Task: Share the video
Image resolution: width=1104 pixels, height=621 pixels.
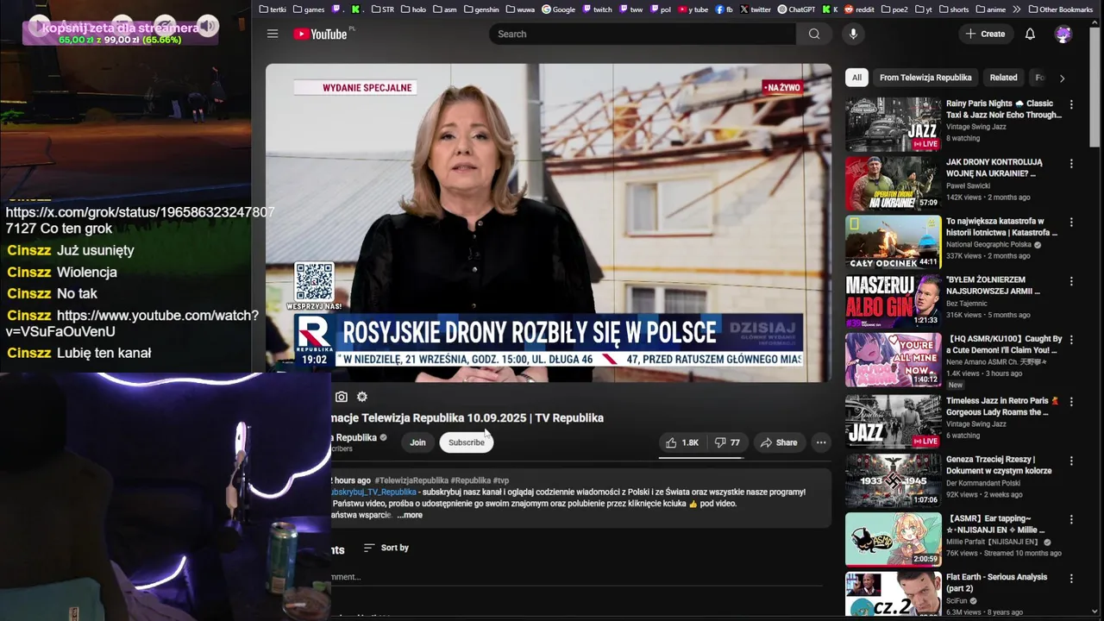Action: coord(778,442)
